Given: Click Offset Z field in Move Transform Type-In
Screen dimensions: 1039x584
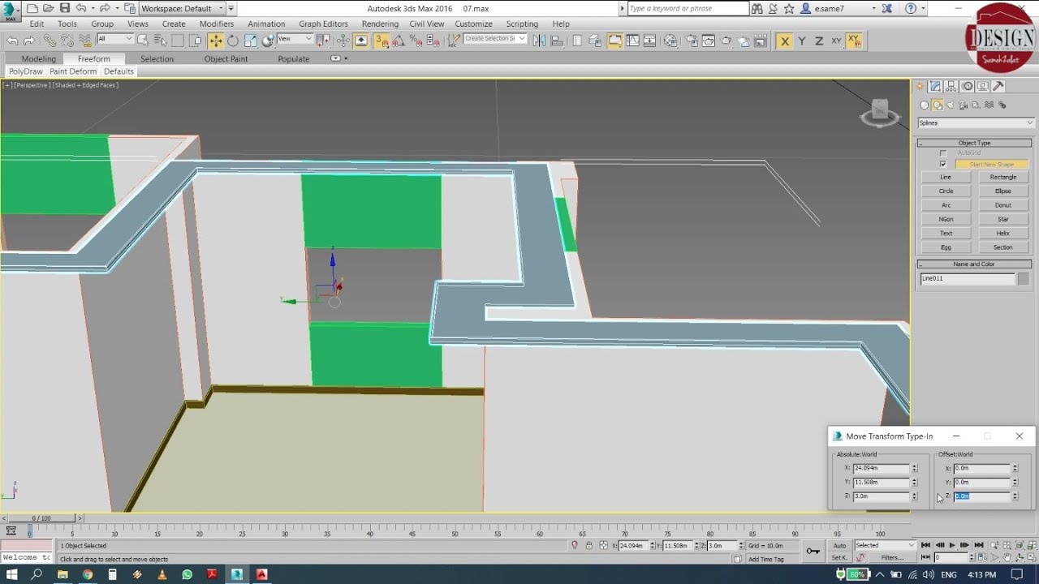Looking at the screenshot, I should point(981,496).
